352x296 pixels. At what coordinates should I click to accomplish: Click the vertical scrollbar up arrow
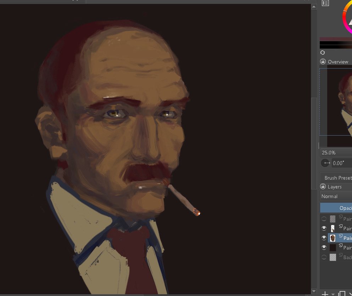coord(314,7)
